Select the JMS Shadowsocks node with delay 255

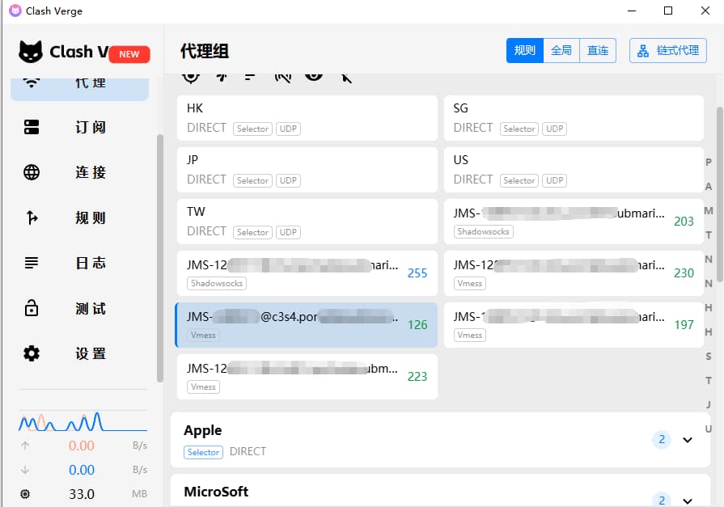(x=307, y=273)
